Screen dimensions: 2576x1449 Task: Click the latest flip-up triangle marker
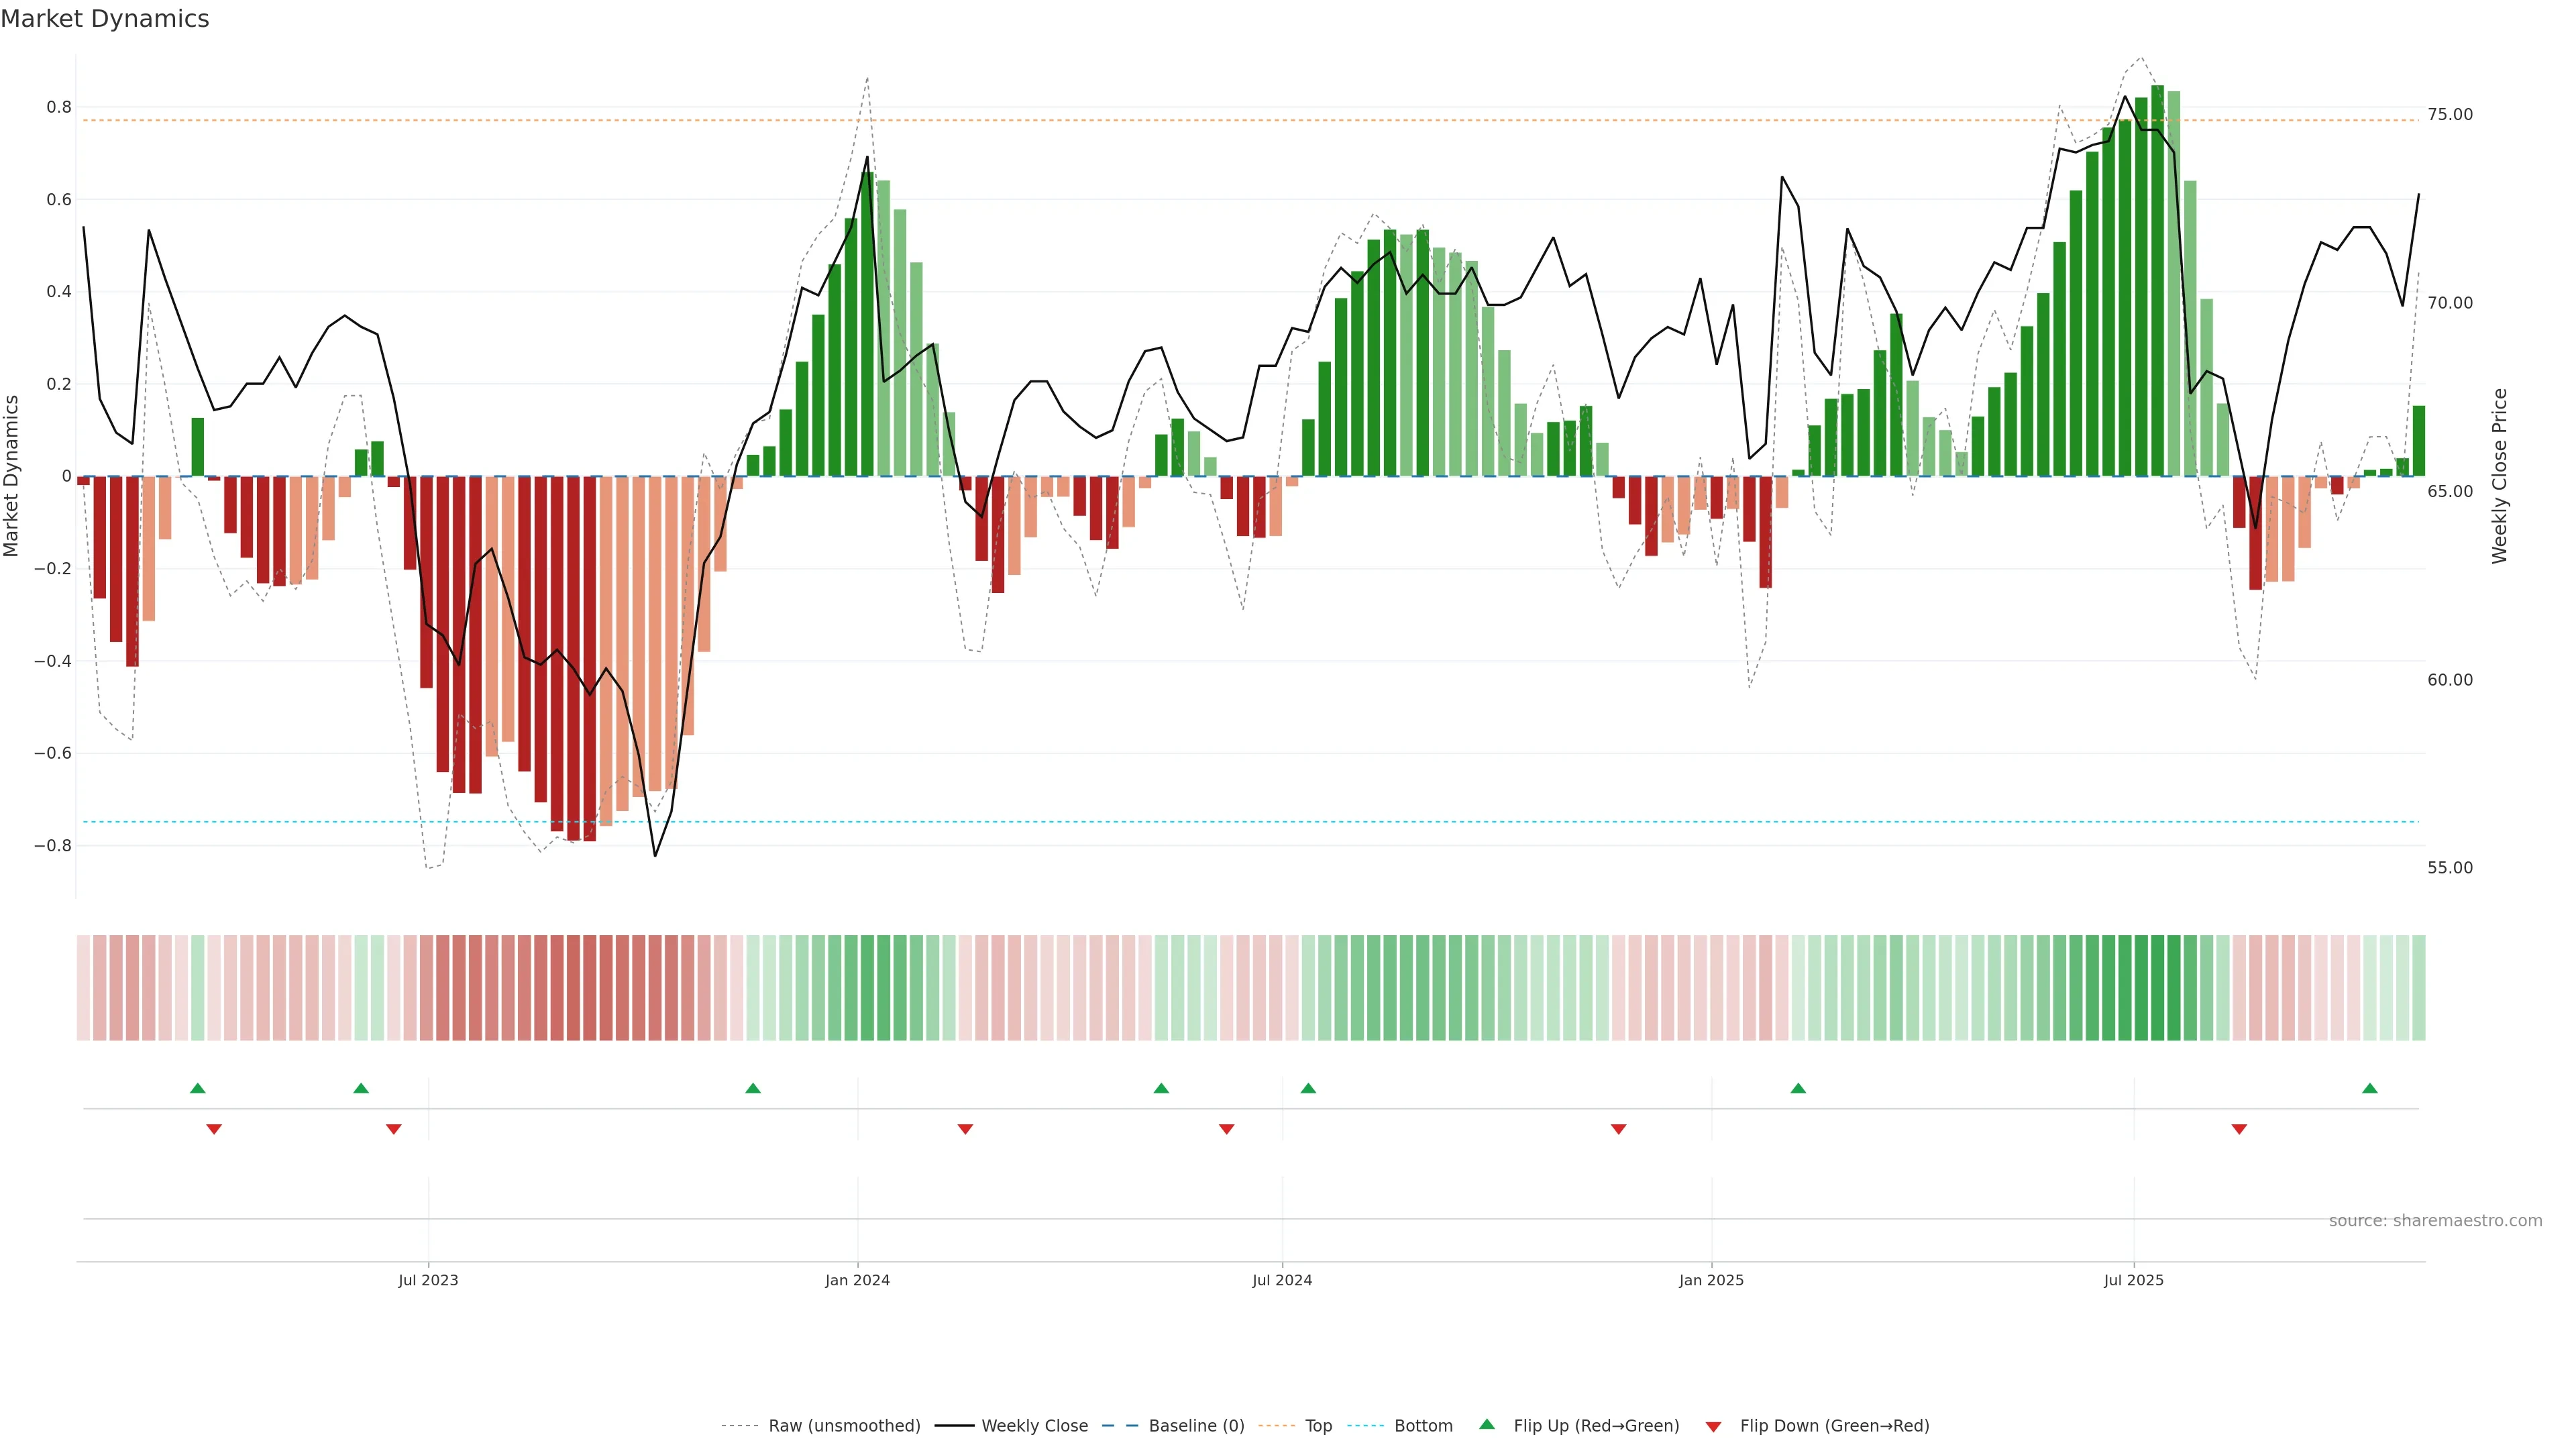point(2369,1088)
